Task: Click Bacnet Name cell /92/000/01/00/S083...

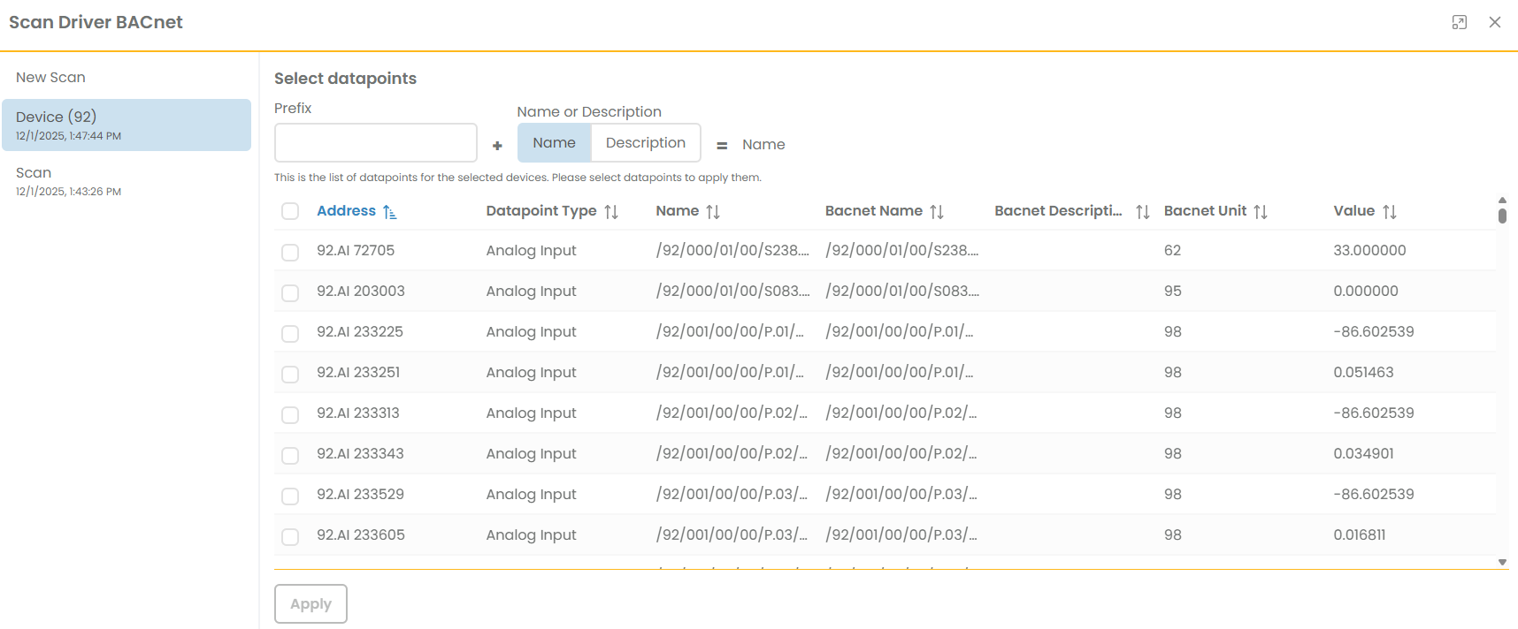Action: (x=902, y=292)
